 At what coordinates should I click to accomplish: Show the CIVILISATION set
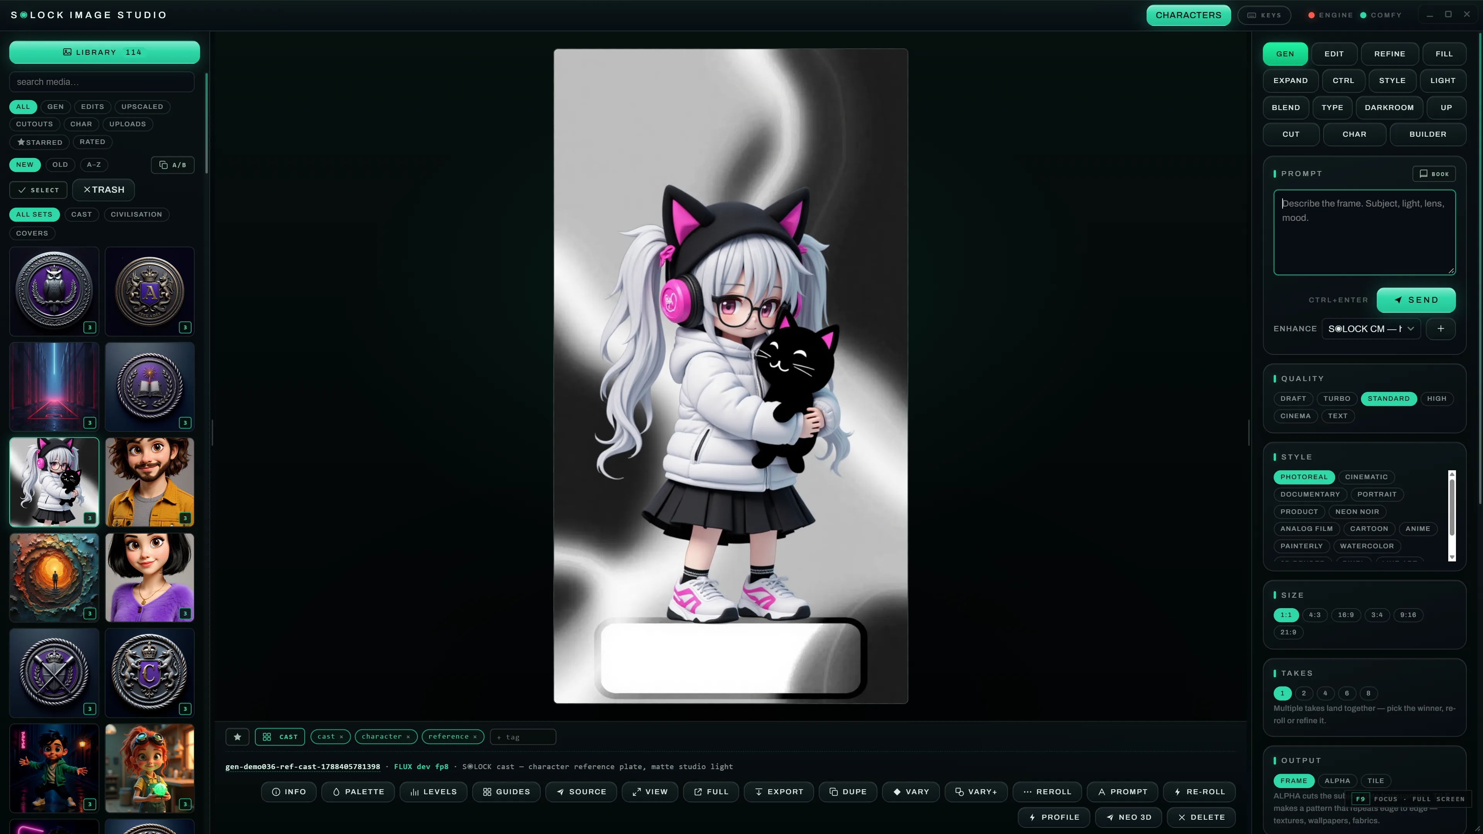[136, 215]
